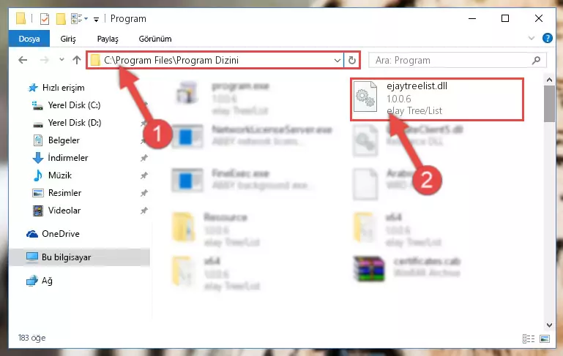Image resolution: width=563 pixels, height=356 pixels.
Task: Expand the ribbon with the chevron
Action: [x=532, y=38]
